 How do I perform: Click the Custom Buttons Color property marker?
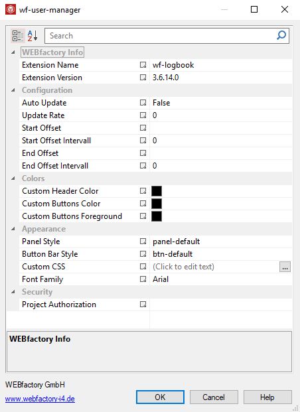coord(143,204)
